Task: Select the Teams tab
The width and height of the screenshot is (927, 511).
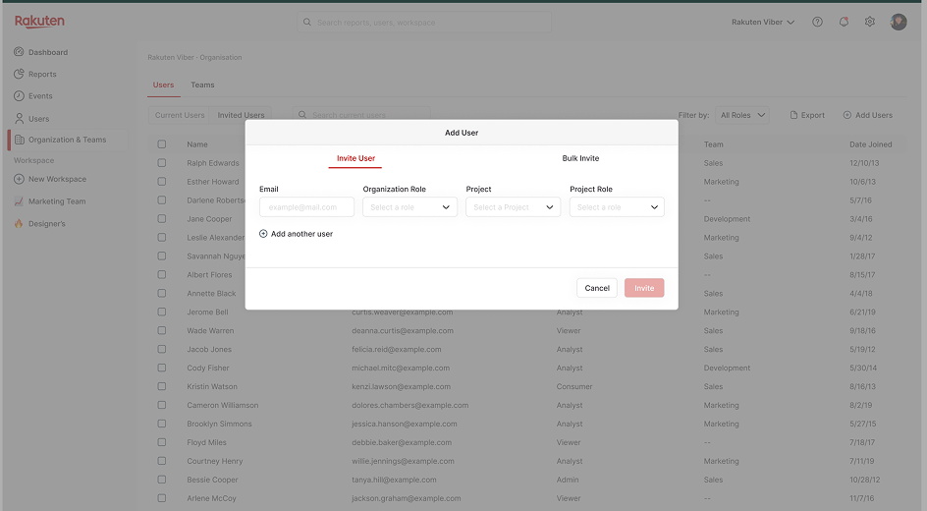Action: tap(202, 85)
